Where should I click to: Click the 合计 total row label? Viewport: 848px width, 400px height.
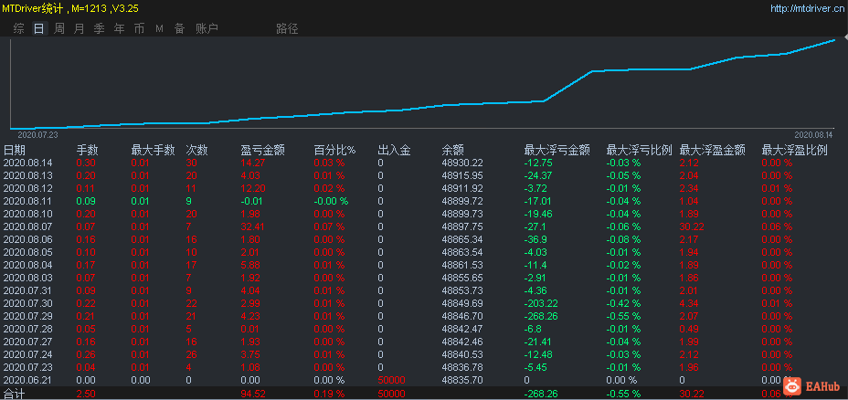[x=15, y=394]
